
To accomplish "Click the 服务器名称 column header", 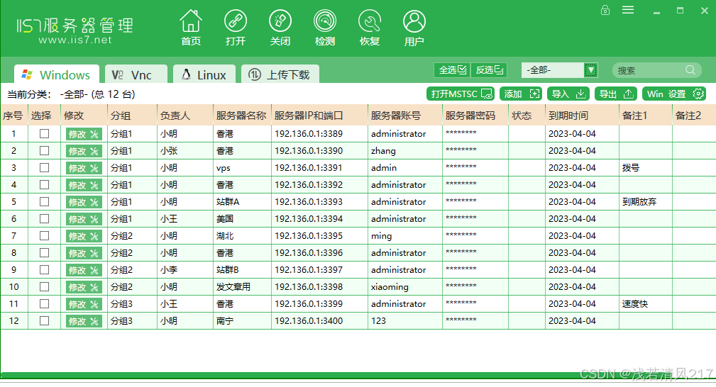I will (241, 116).
